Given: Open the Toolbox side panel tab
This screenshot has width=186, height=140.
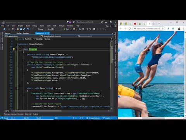Looking at the screenshot, I should click(2, 47).
